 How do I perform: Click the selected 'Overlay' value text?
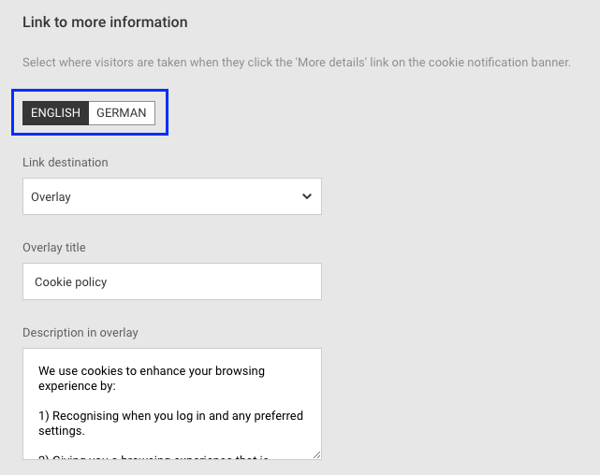[x=51, y=197]
